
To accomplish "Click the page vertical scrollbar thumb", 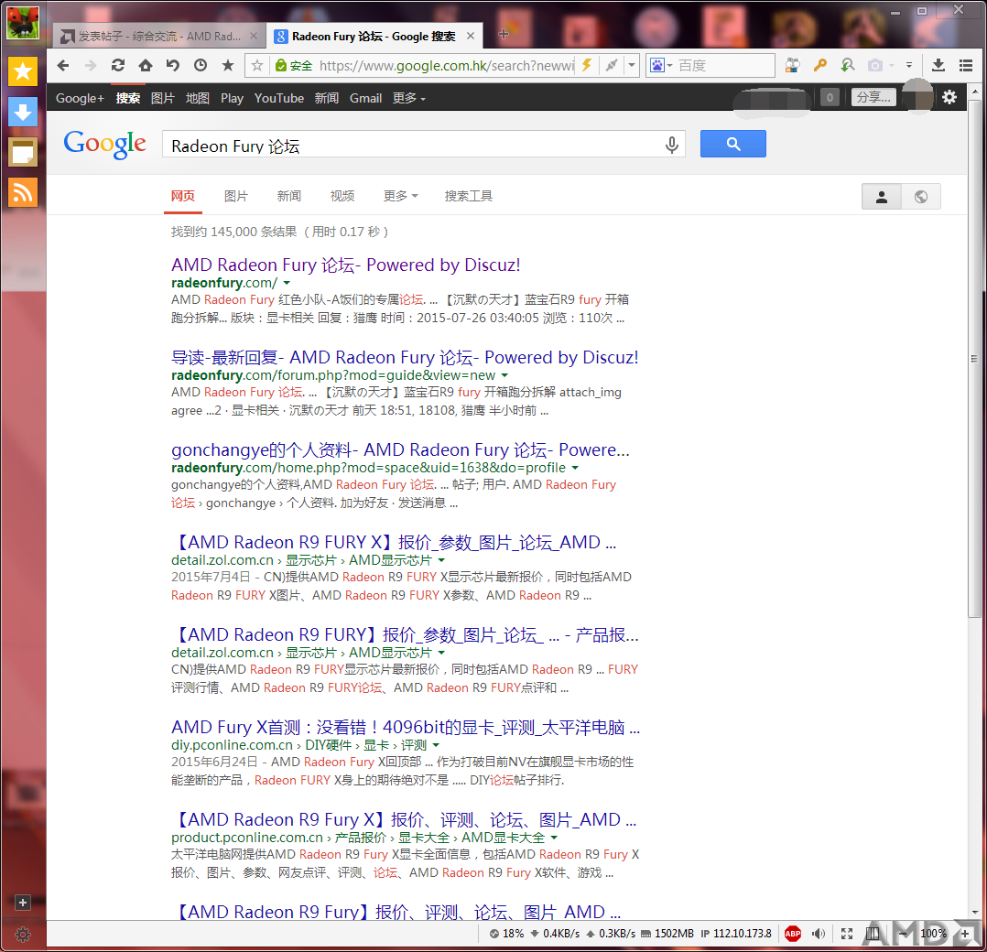I will tap(974, 357).
